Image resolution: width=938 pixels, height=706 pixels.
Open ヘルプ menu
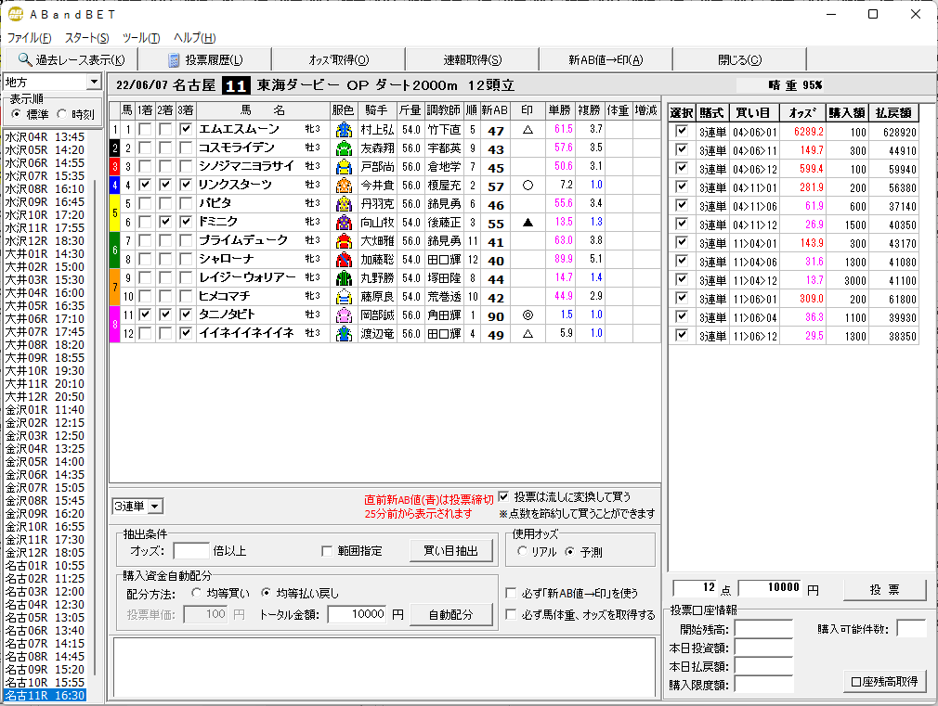click(x=194, y=38)
